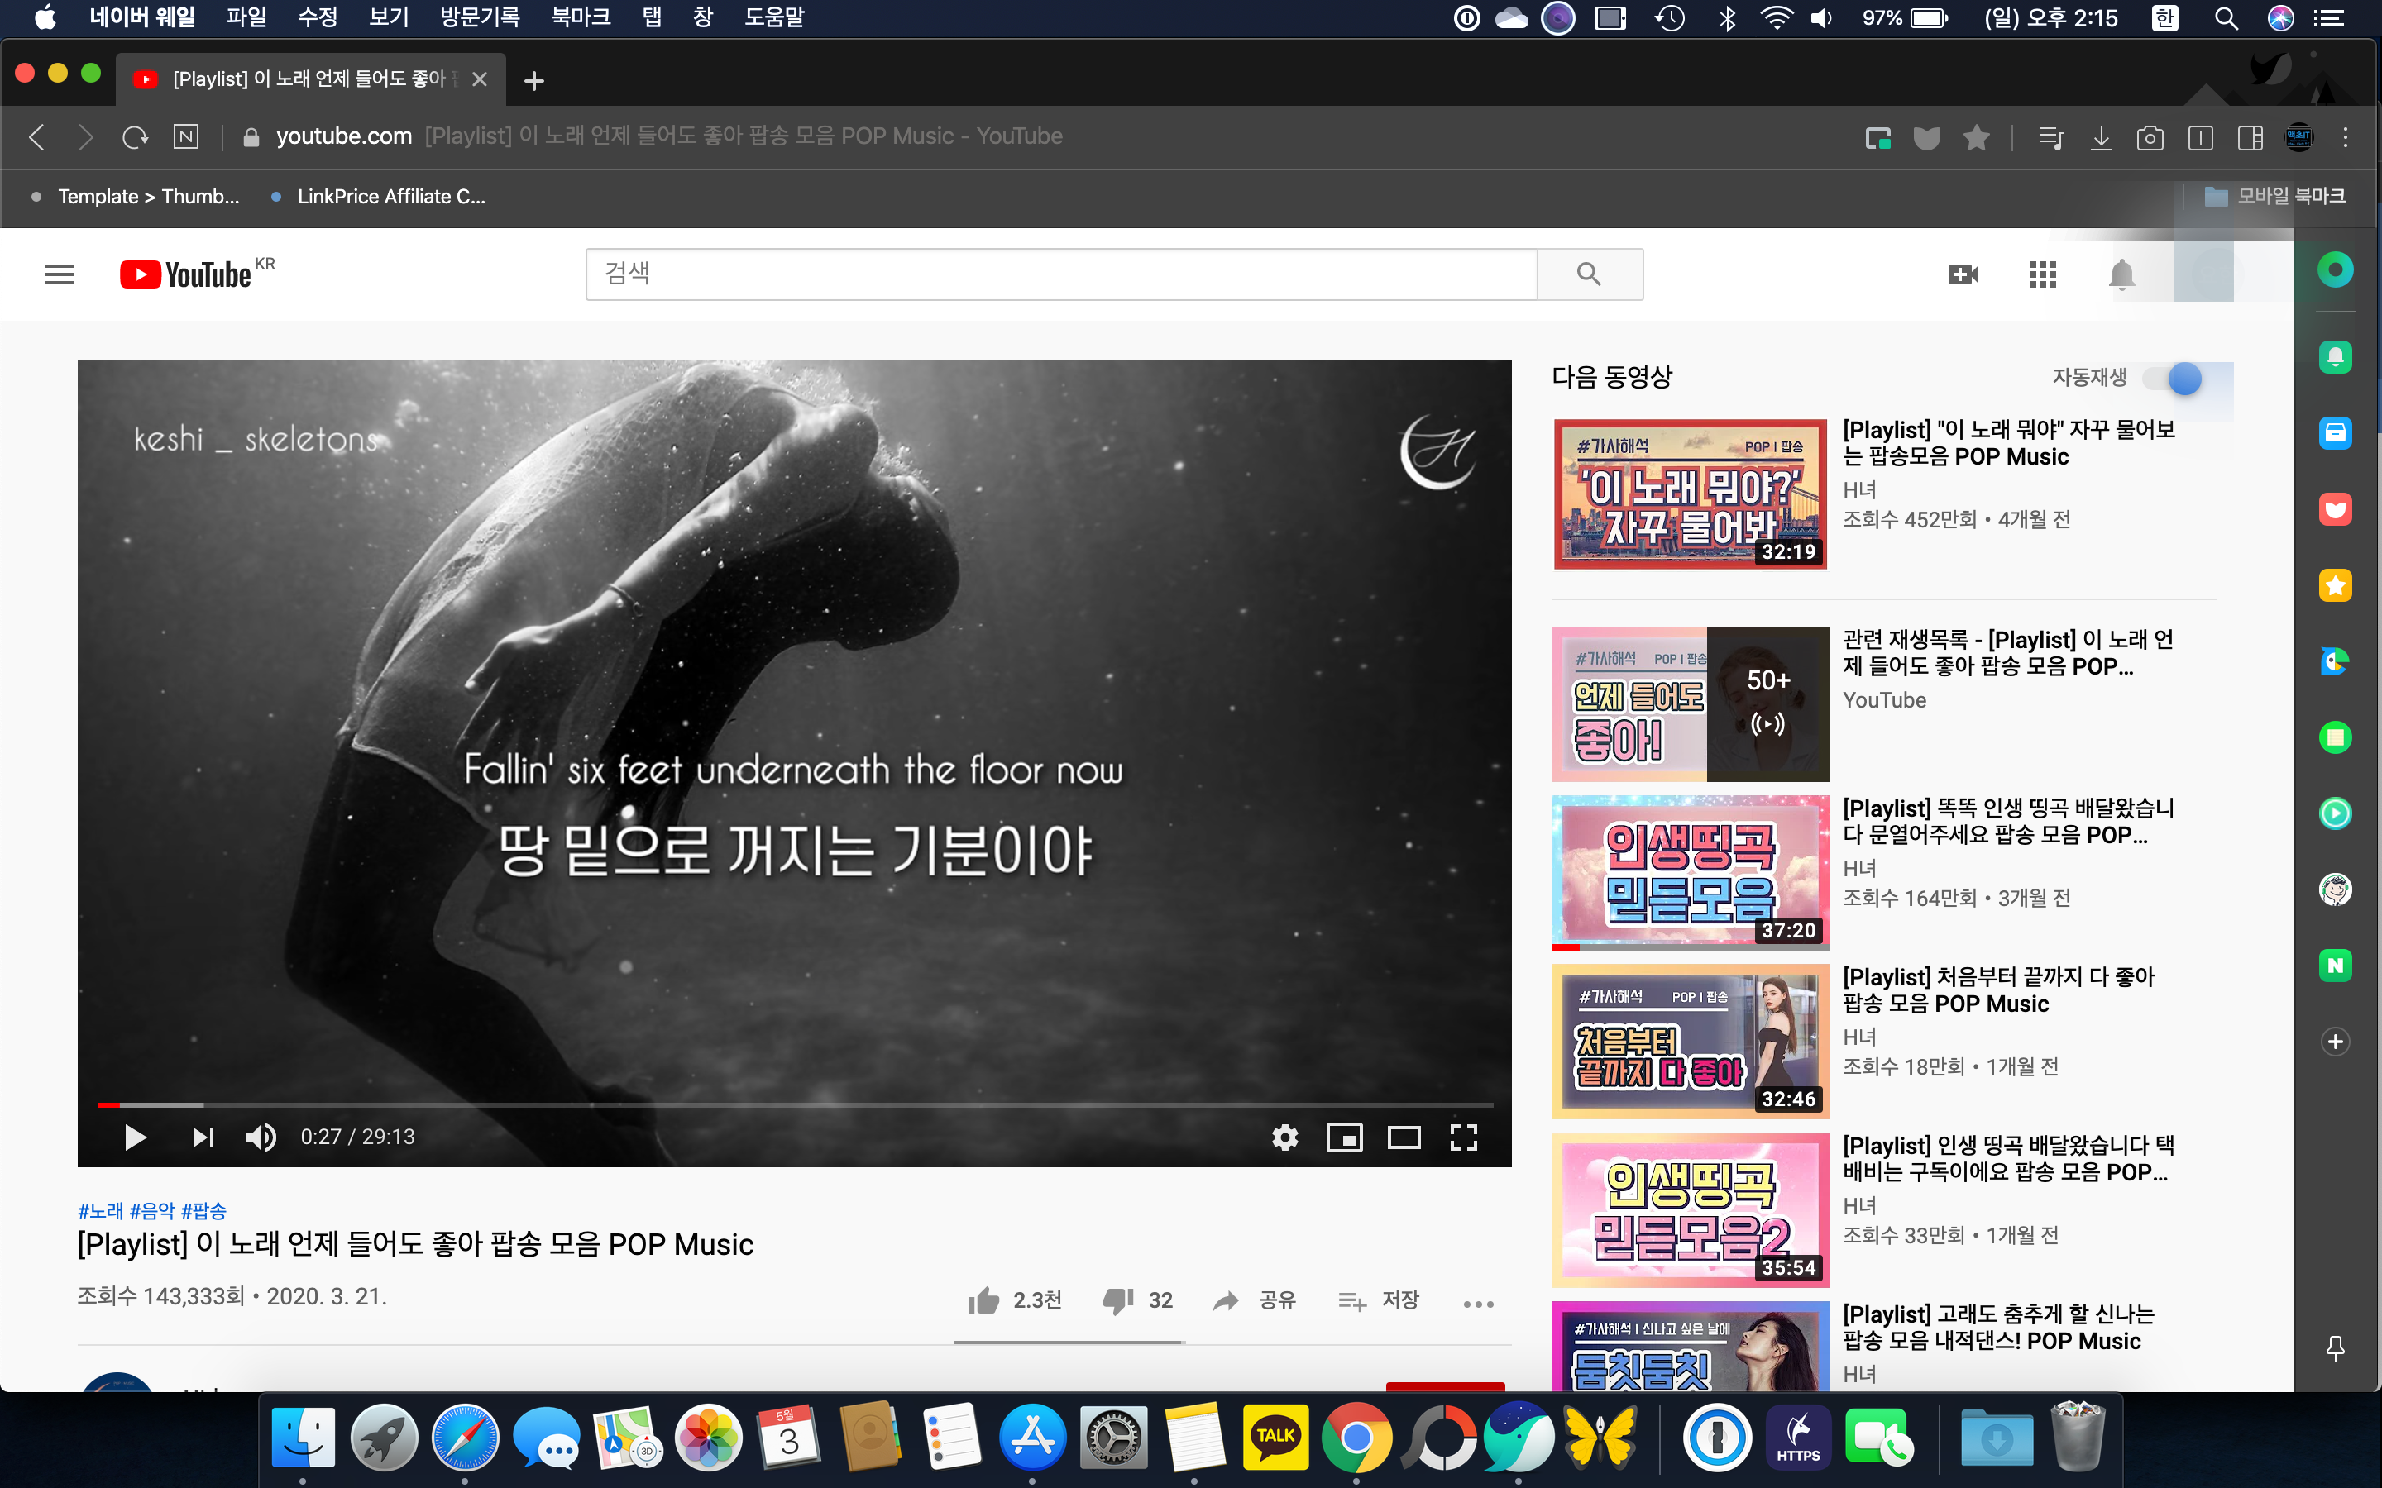Enable miniplayer mode in video player

tap(1345, 1137)
